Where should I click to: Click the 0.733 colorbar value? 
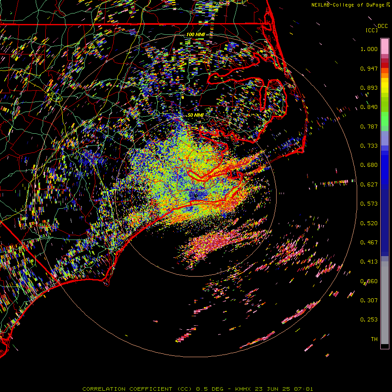click(369, 146)
